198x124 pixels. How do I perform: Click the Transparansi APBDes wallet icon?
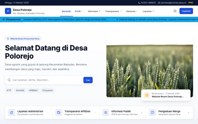(x=58, y=113)
